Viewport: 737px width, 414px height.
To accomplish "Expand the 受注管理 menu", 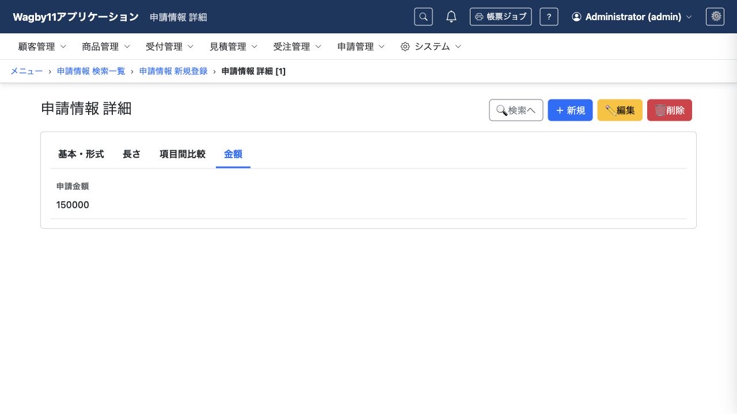I will point(297,47).
